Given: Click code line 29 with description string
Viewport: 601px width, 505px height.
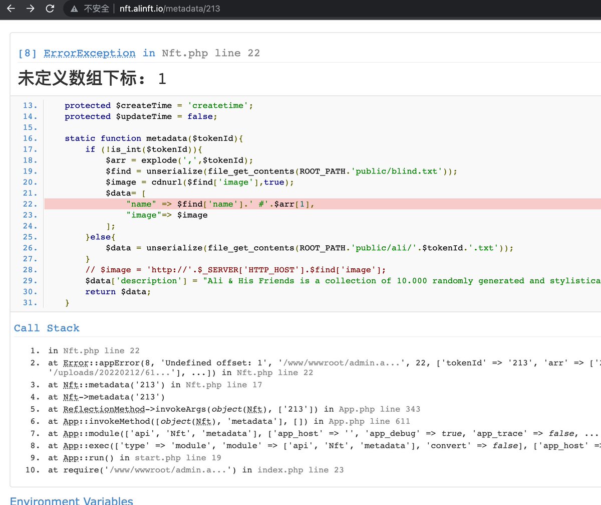Looking at the screenshot, I should click(343, 281).
